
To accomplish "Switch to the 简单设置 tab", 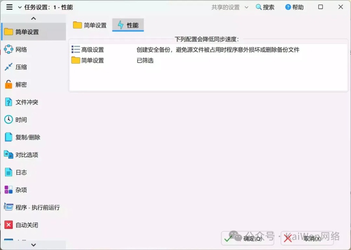I will pos(90,25).
